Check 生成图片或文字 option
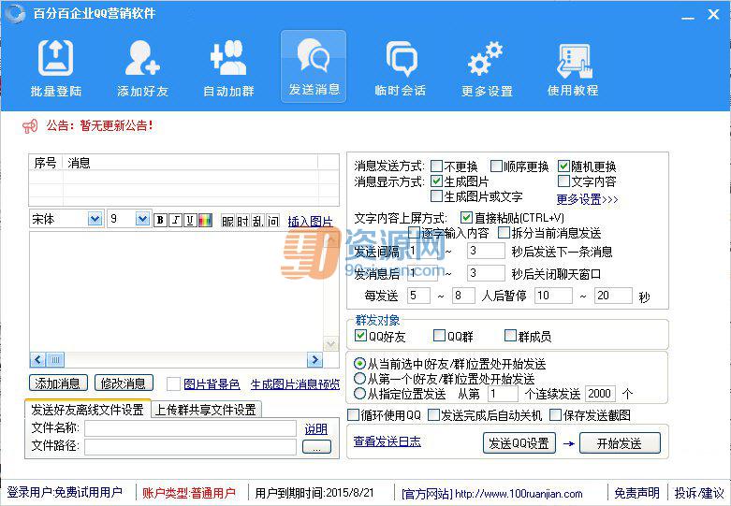This screenshot has height=506, width=731. [436, 195]
